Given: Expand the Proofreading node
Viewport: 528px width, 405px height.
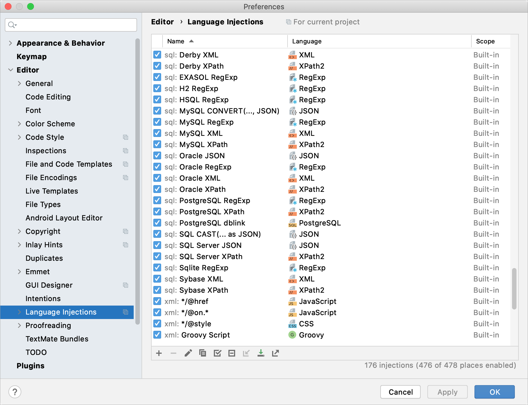Looking at the screenshot, I should point(19,325).
